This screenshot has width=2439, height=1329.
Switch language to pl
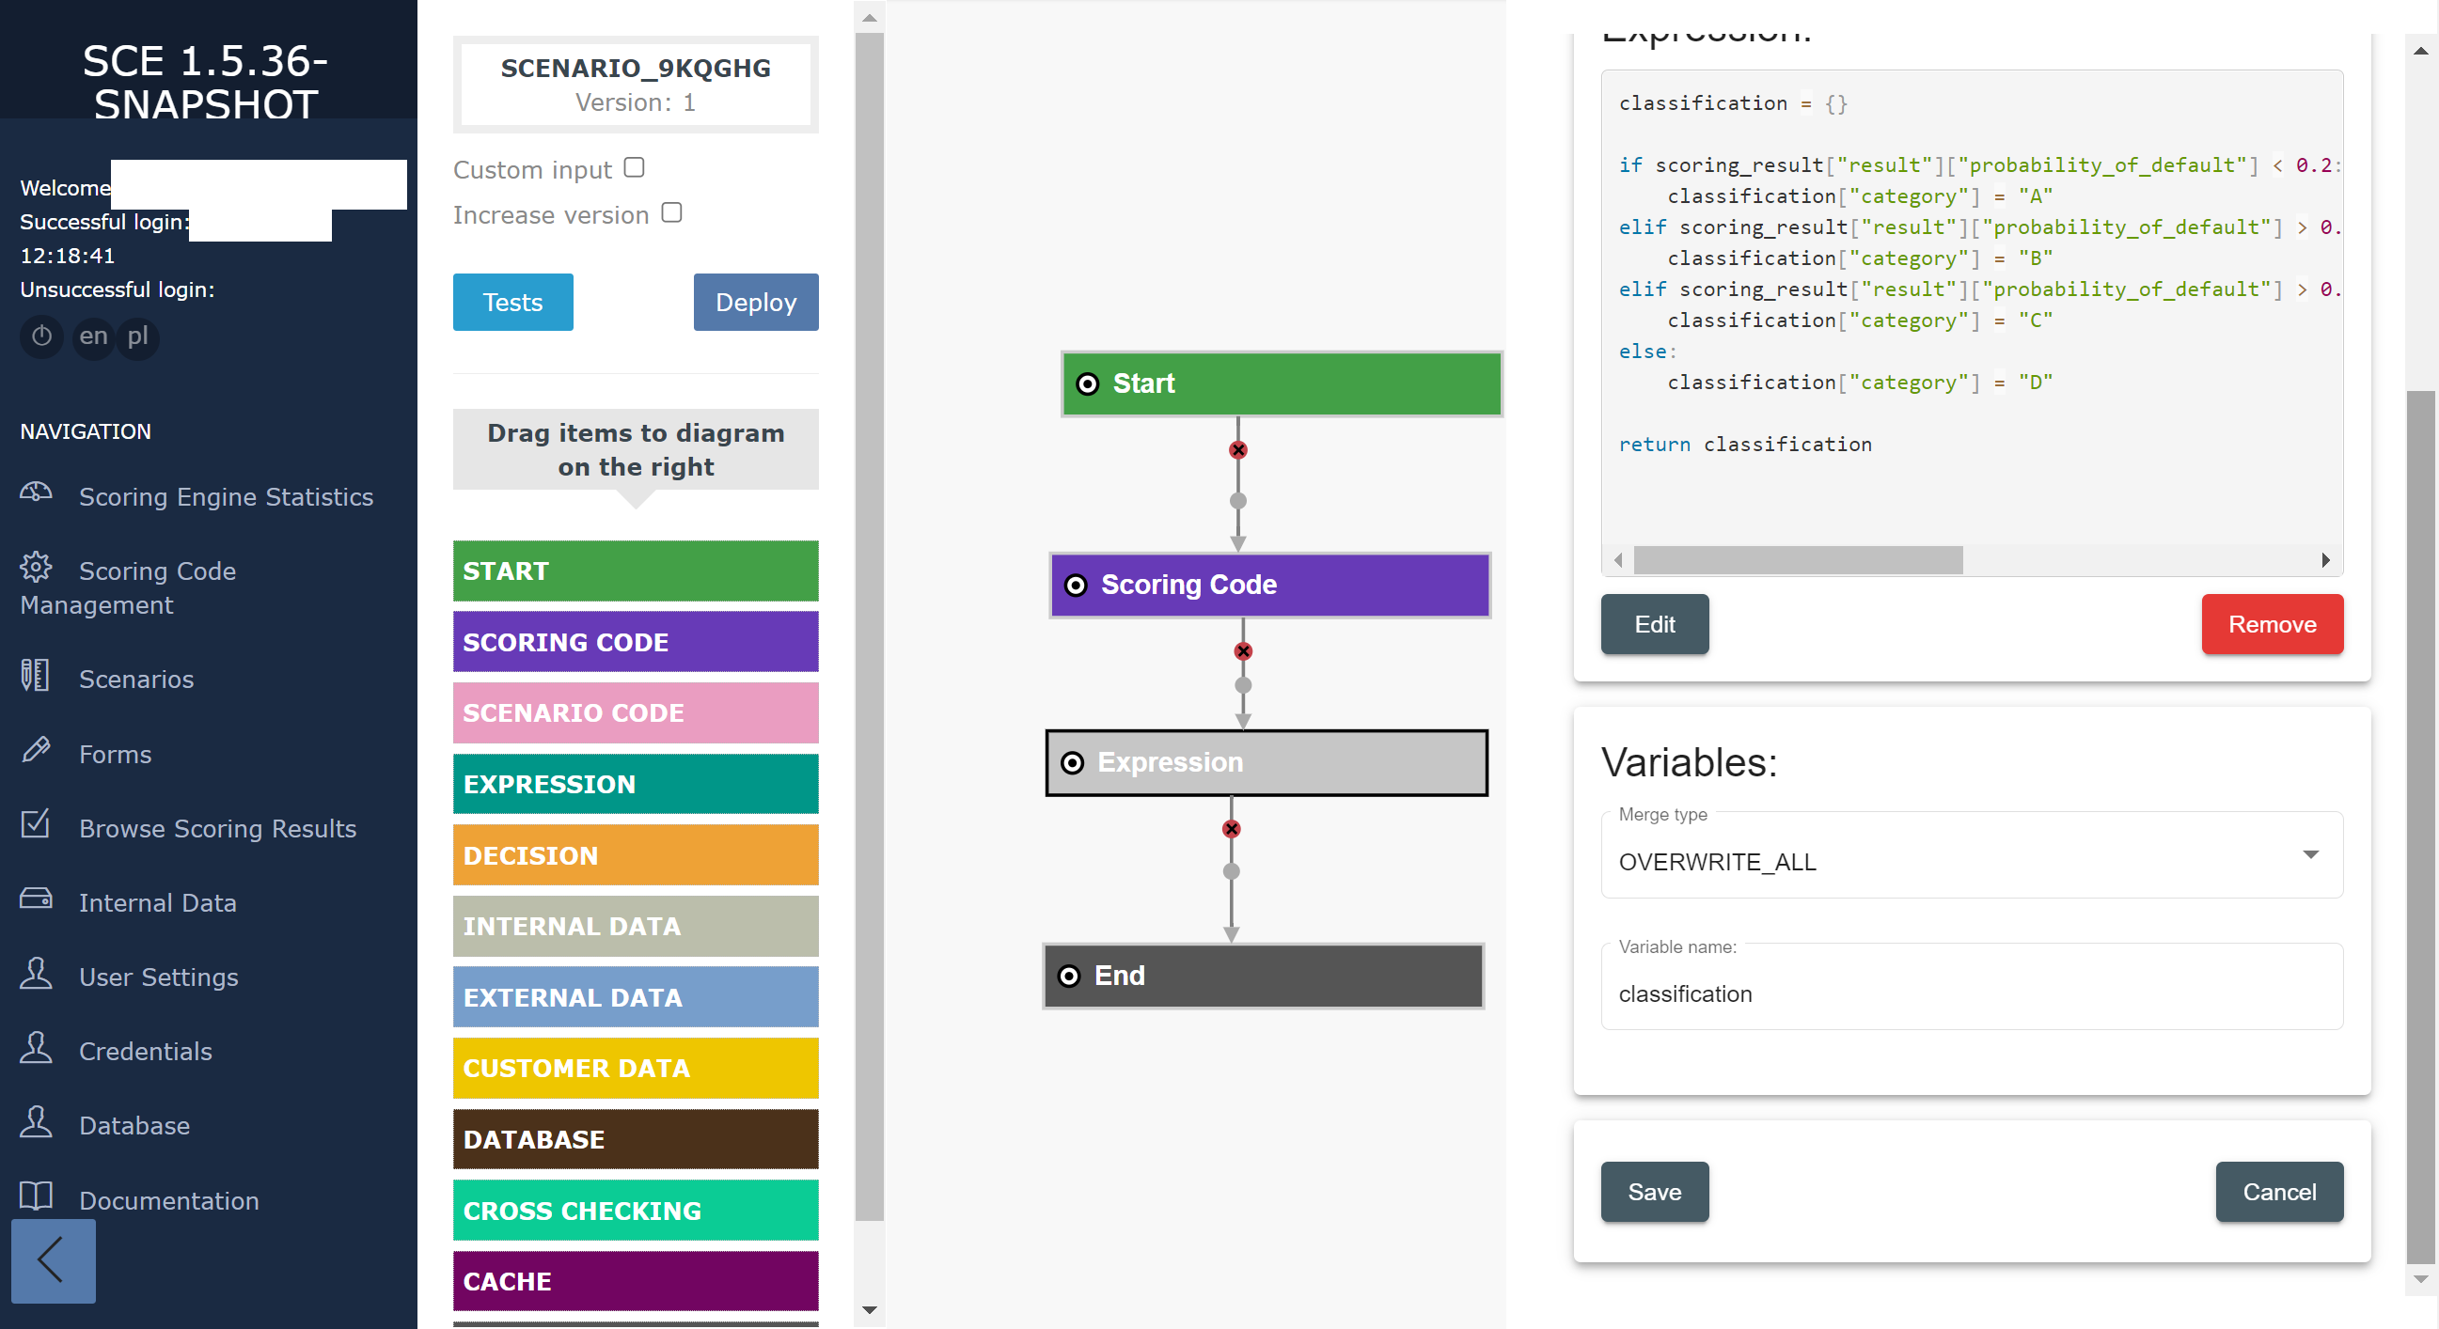click(138, 336)
